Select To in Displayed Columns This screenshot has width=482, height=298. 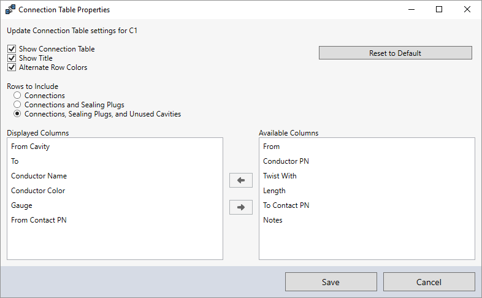tap(115, 161)
